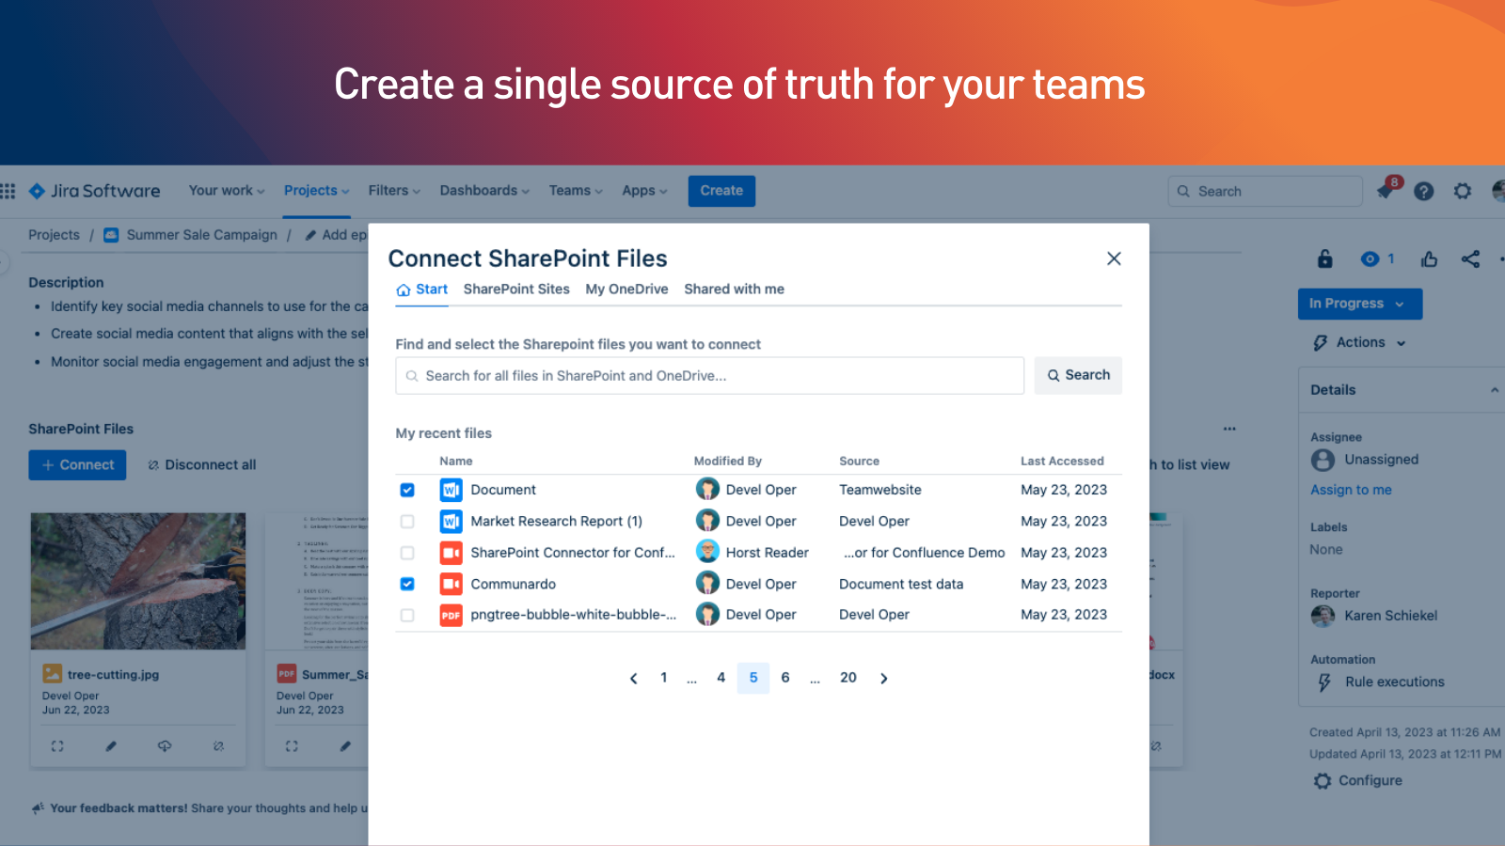
Task: Click the SharePoint and OneDrive search field
Action: 709,376
